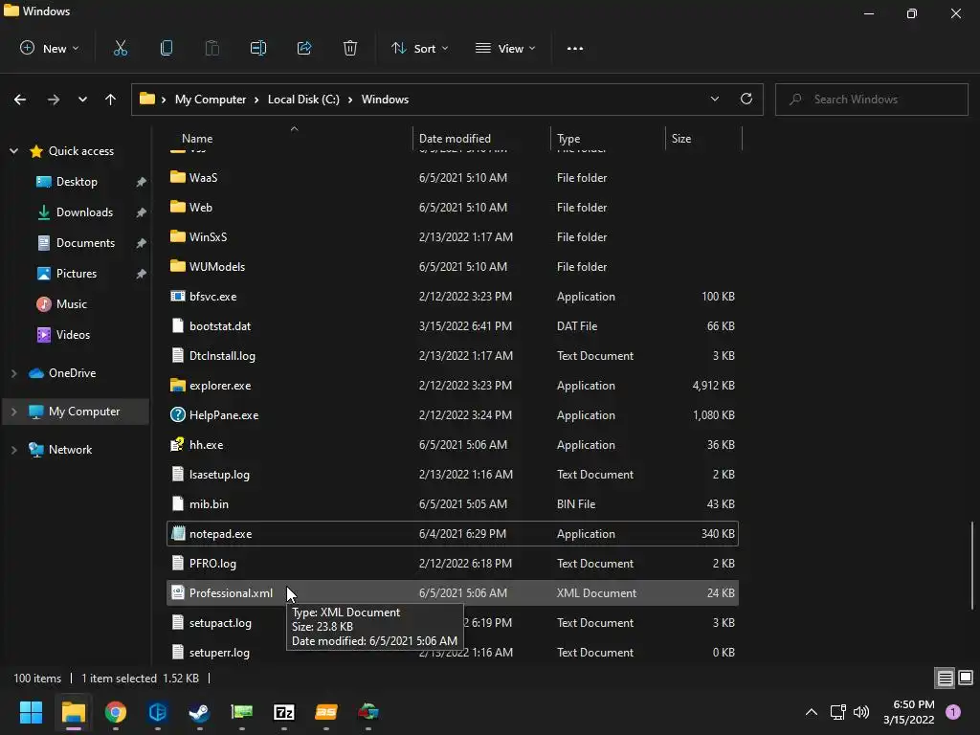The image size is (980, 735).
Task: Go forward with the right arrow
Action: coord(54,100)
